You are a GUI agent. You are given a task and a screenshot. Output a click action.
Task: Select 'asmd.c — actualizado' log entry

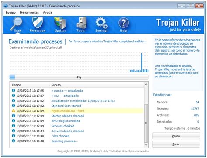point(77,91)
